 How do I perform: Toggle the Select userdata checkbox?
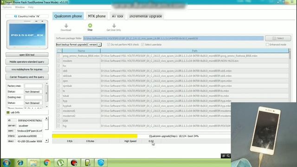pos(142,45)
